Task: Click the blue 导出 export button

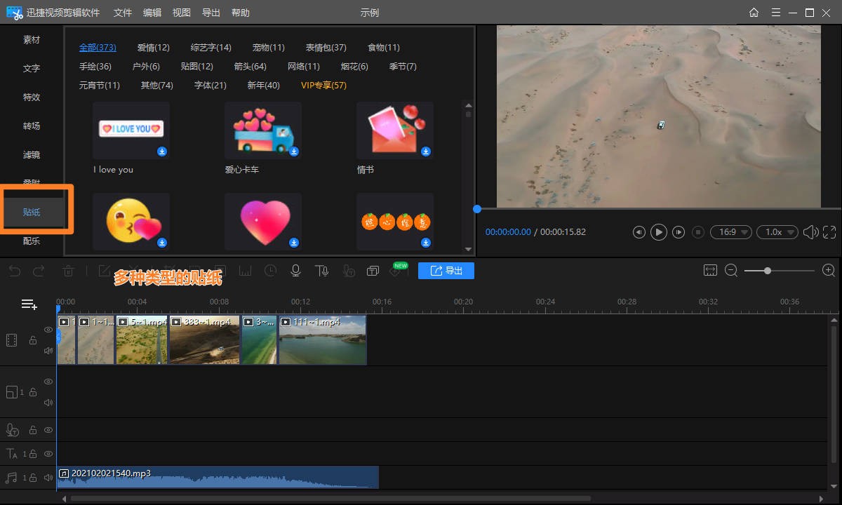Action: pyautogui.click(x=446, y=271)
